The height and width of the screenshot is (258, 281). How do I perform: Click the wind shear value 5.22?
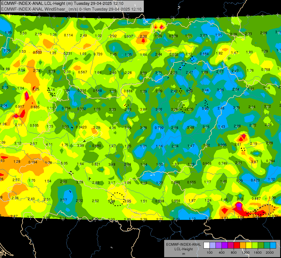coord(206,108)
